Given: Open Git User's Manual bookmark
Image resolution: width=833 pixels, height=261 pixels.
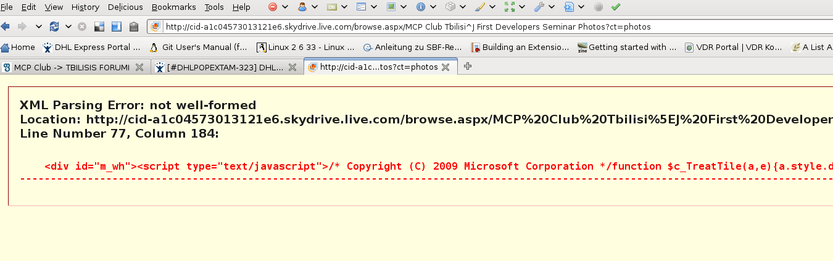Looking at the screenshot, I should (198, 47).
